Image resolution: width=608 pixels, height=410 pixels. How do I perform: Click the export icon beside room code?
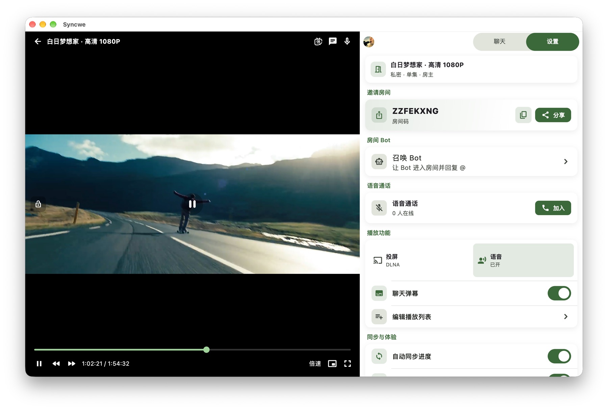point(379,115)
